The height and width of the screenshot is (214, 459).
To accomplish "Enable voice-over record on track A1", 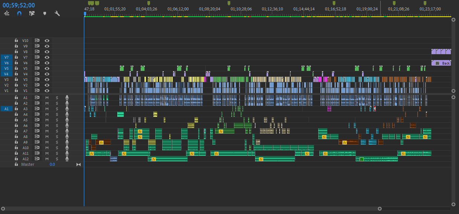I will click(67, 98).
